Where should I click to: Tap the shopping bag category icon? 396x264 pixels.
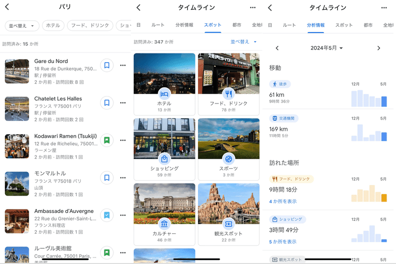tap(164, 159)
